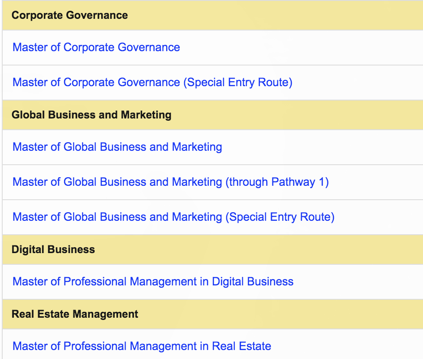Follow the last link under Global Business and Marketing
Viewport: 423px width, 359px height.
coord(173,217)
